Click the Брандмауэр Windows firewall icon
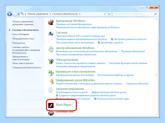The height and width of the screenshot is (123, 165). [x=51, y=22]
